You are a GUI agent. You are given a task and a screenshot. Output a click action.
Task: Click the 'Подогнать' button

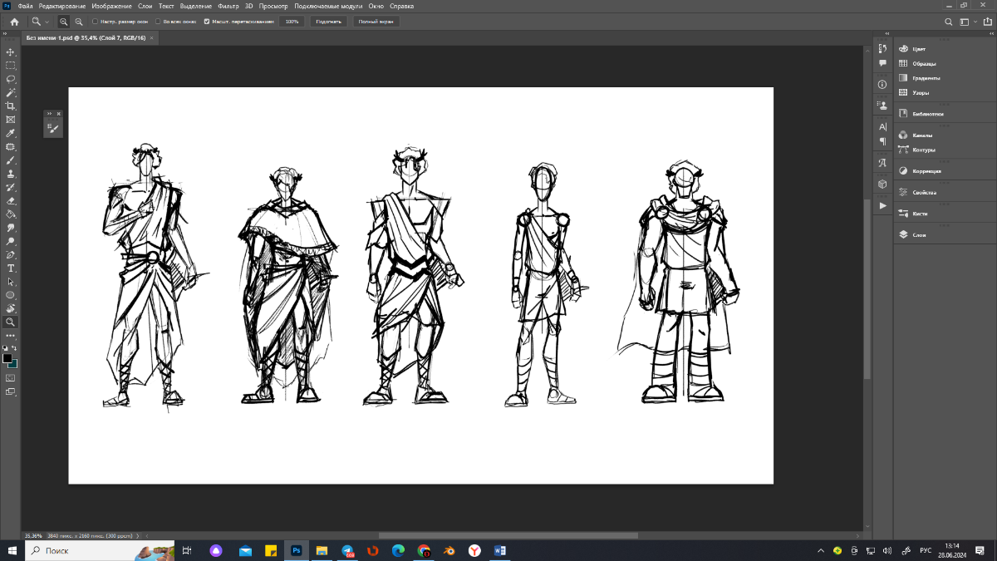click(328, 22)
